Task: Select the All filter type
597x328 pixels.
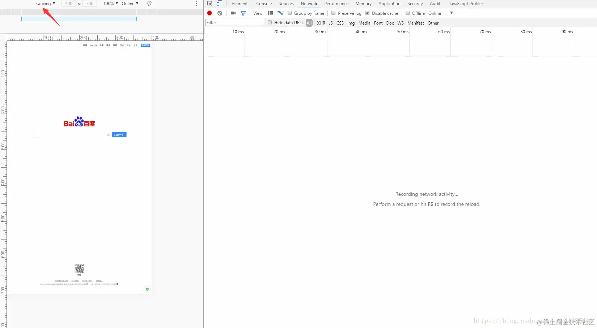Action: pos(309,23)
